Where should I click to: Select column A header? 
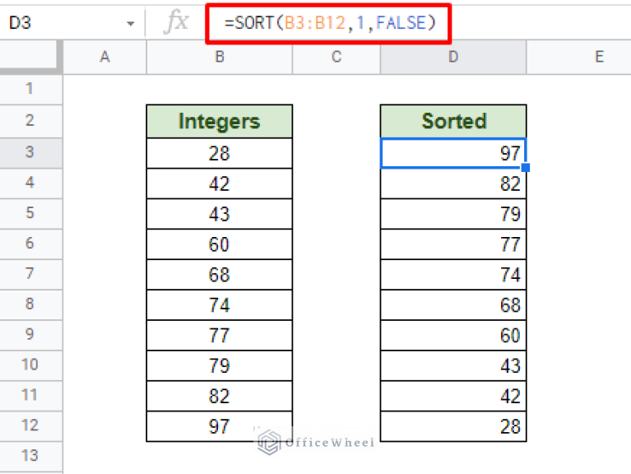[105, 57]
